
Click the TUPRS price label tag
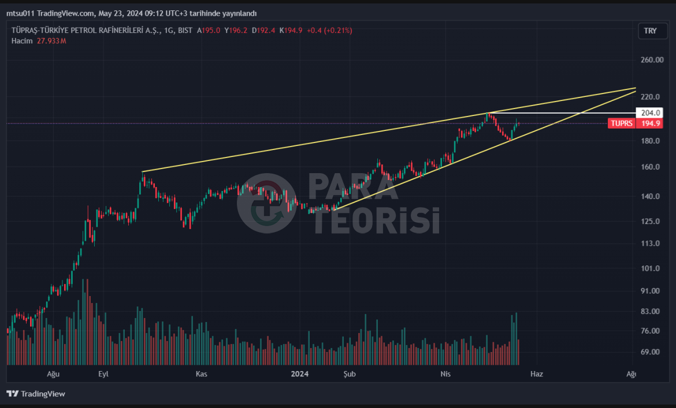621,123
